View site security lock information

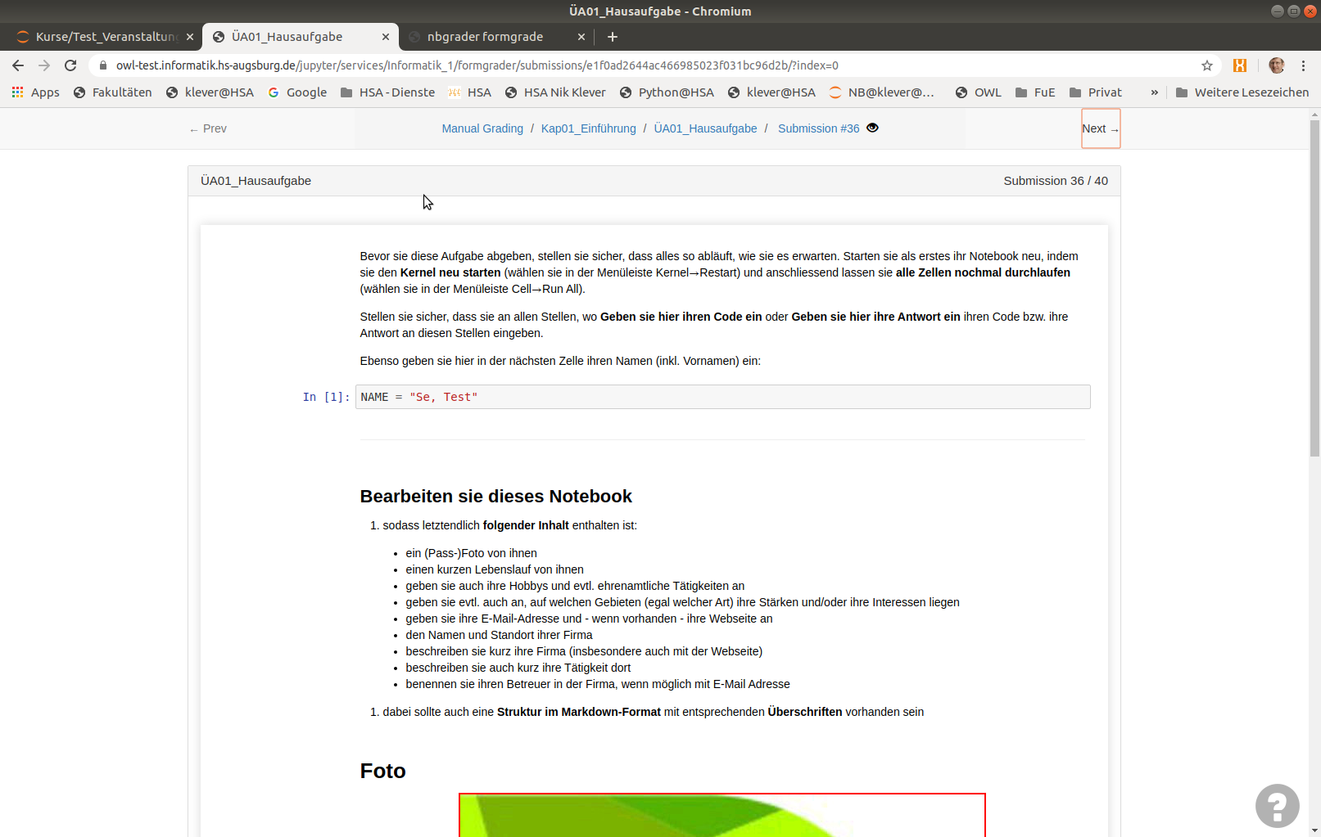click(x=102, y=65)
